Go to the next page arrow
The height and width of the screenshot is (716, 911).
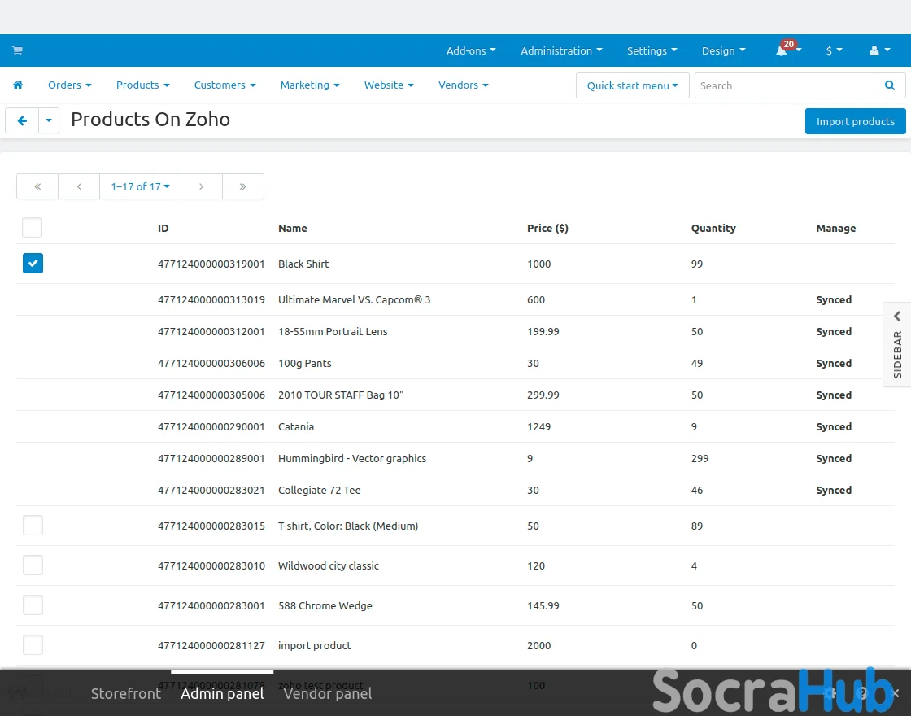[x=201, y=186]
